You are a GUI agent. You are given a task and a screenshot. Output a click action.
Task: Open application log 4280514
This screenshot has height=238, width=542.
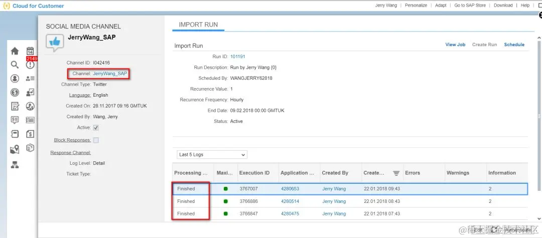[290, 201]
